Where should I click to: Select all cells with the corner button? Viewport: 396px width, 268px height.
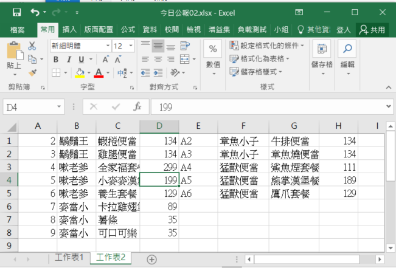point(12,126)
